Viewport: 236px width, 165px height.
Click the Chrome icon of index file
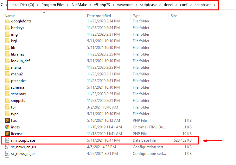click(x=7, y=127)
